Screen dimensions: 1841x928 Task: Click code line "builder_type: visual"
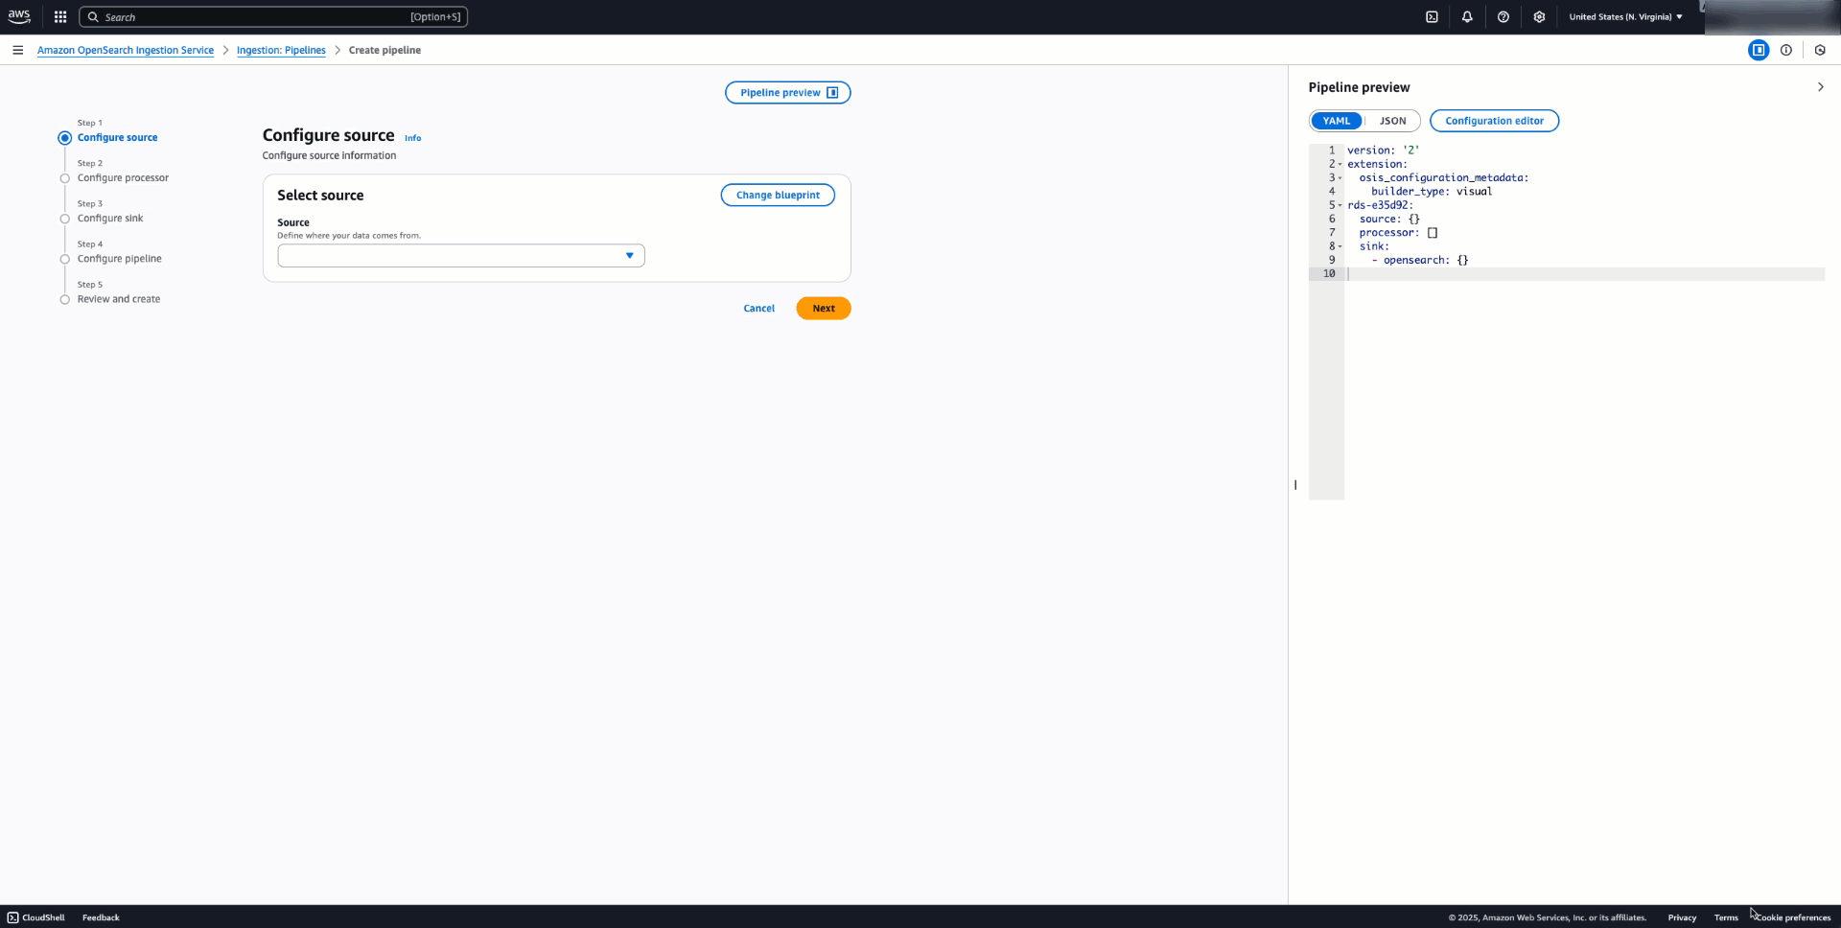coord(1432,192)
